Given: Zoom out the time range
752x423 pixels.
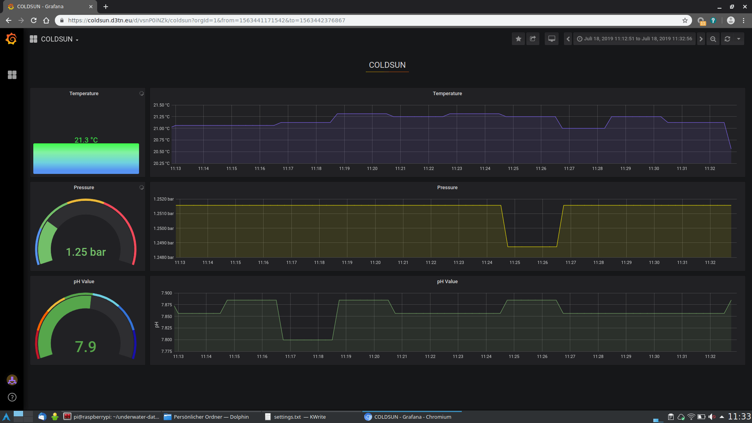Looking at the screenshot, I should [713, 39].
